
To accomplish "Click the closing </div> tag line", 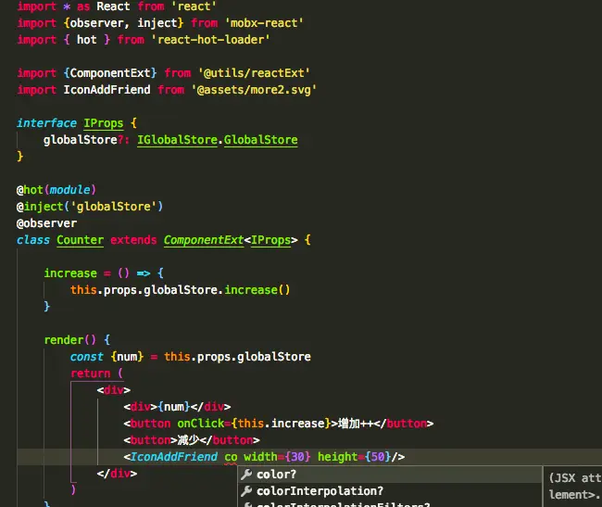I will [x=117, y=474].
